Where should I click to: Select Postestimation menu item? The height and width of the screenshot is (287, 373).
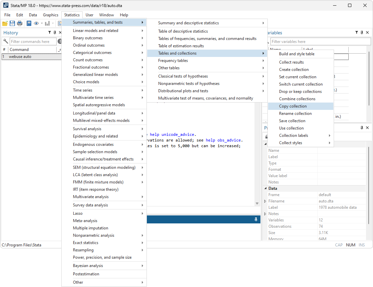[x=104, y=274]
